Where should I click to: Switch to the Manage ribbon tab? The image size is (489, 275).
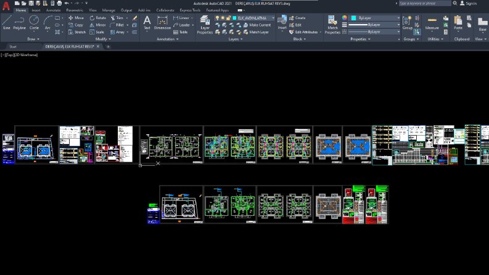click(x=109, y=10)
